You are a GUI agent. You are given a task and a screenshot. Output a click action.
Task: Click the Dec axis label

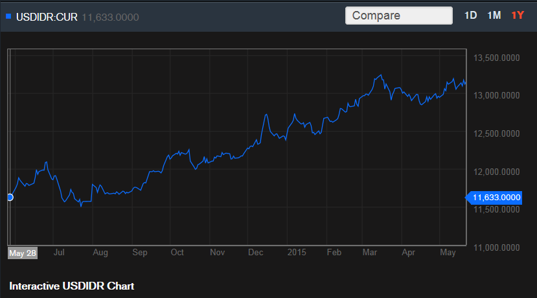coord(255,253)
